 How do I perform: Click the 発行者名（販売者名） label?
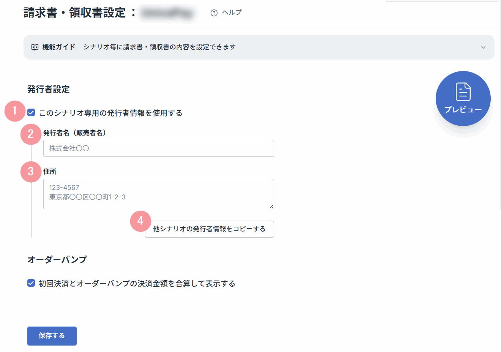pyautogui.click(x=75, y=133)
